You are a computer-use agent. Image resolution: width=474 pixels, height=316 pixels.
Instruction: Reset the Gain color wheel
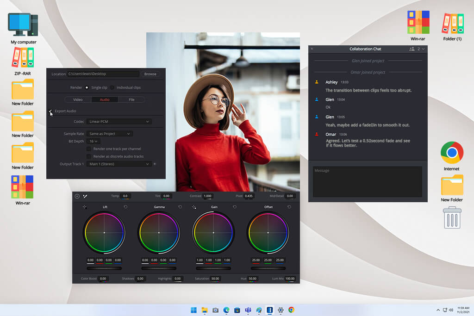pos(235,207)
